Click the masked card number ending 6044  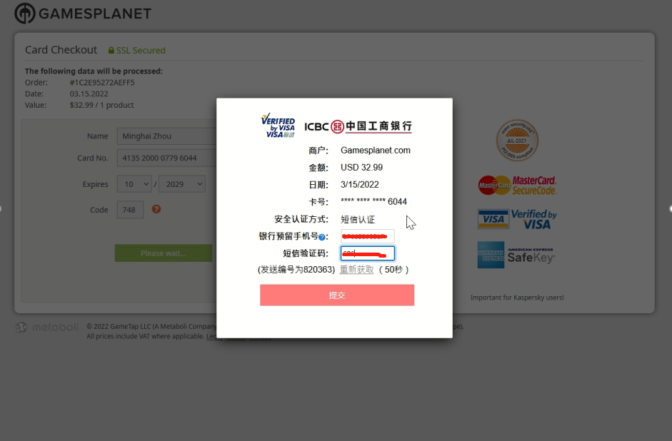pyautogui.click(x=373, y=202)
